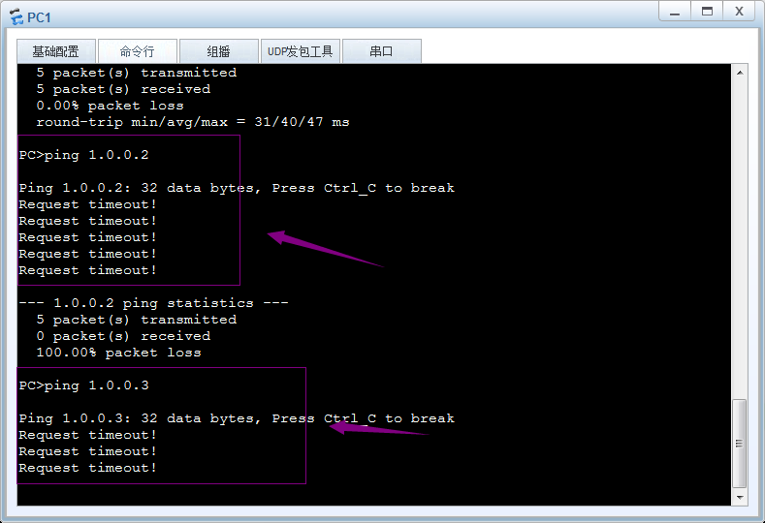Minimize the PC1 window

point(675,12)
